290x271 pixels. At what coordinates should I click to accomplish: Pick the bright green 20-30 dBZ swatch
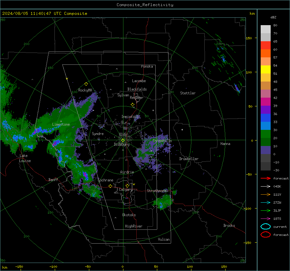[x=266, y=134]
